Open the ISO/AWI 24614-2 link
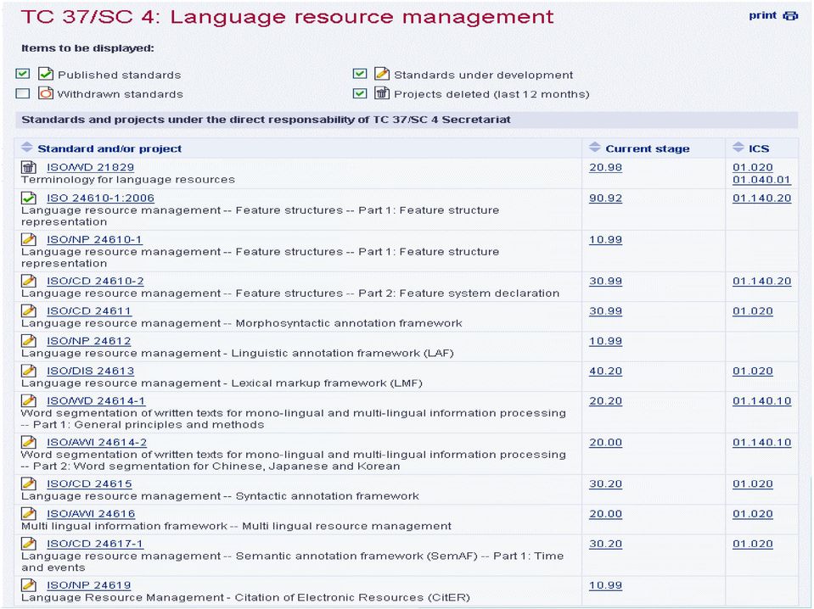The height and width of the screenshot is (609, 814). coord(97,443)
